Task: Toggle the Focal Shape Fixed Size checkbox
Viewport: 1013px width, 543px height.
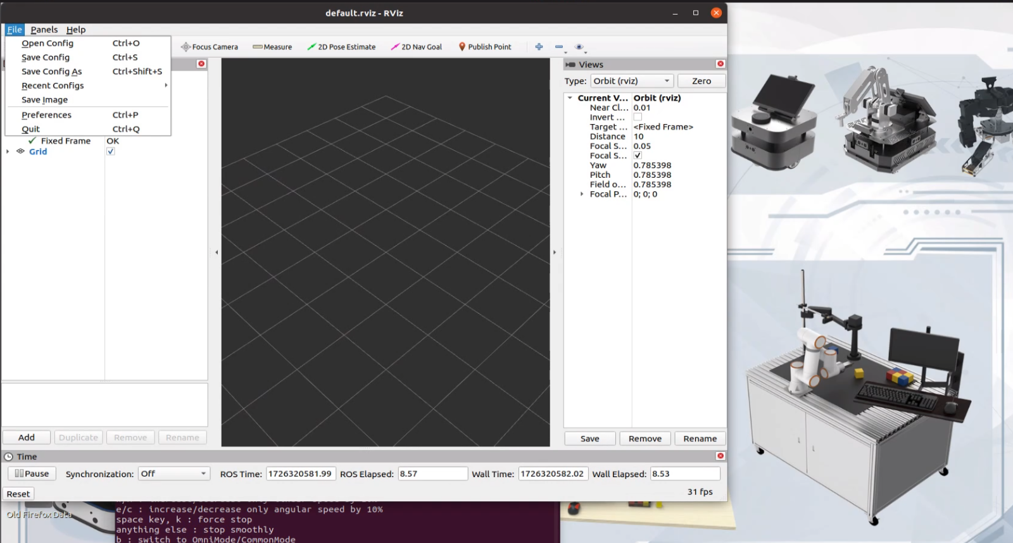Action: [638, 156]
